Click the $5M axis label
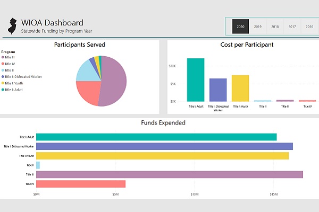The width and height of the screenshot is (319, 212). (x=115, y=195)
